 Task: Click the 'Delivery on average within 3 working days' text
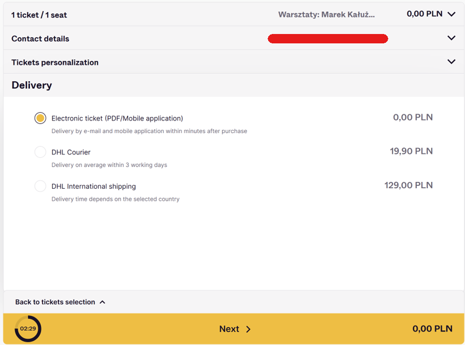point(109,165)
